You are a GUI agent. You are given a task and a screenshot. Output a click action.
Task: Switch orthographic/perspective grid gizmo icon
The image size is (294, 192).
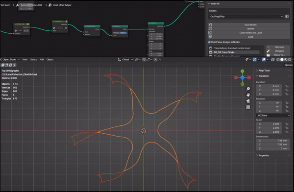[248, 107]
